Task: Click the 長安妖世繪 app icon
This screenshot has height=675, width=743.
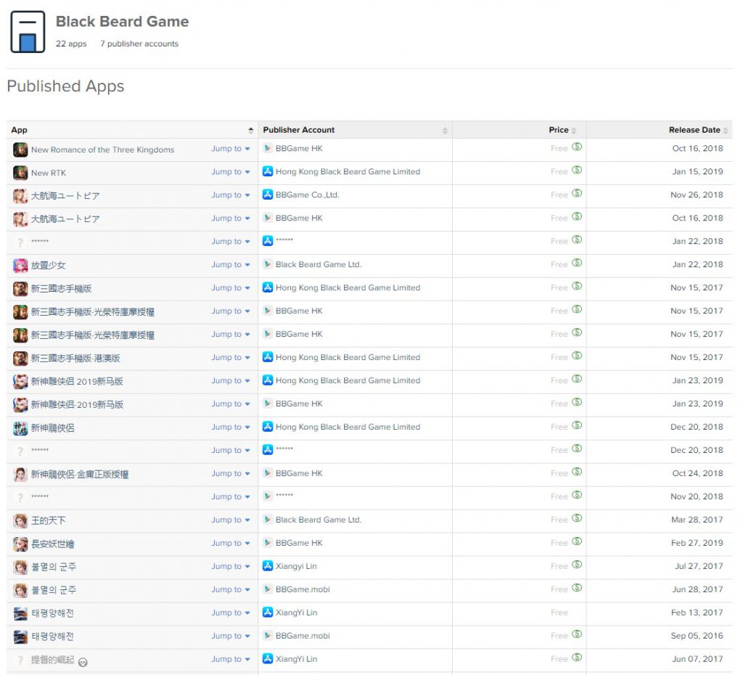Action: tap(20, 544)
